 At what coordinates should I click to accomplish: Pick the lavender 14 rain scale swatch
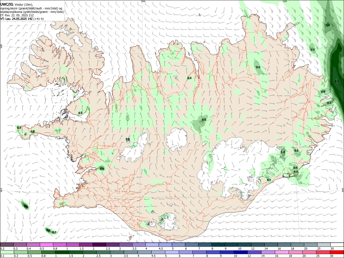(x=268, y=252)
